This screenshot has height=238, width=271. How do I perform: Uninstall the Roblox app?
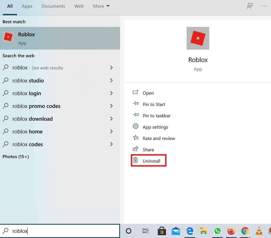[151, 161]
